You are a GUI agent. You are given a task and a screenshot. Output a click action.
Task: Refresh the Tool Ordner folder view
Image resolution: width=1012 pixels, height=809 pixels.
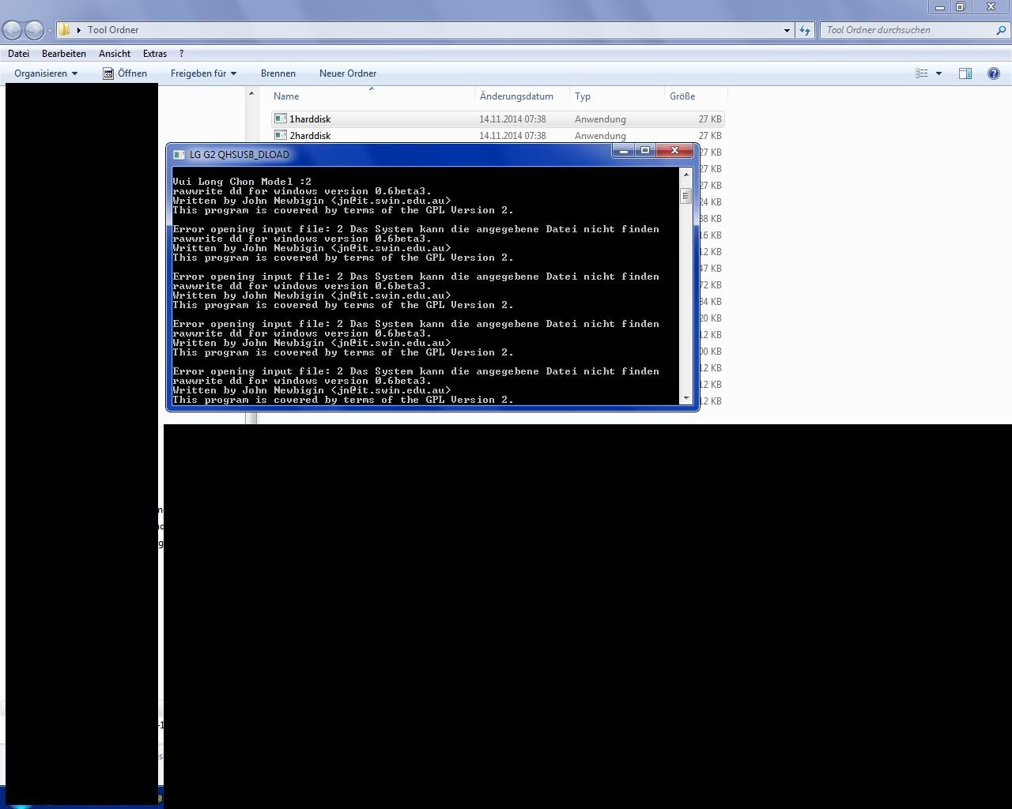(805, 30)
